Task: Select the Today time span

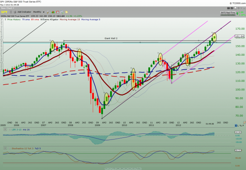Action: tap(138, 169)
